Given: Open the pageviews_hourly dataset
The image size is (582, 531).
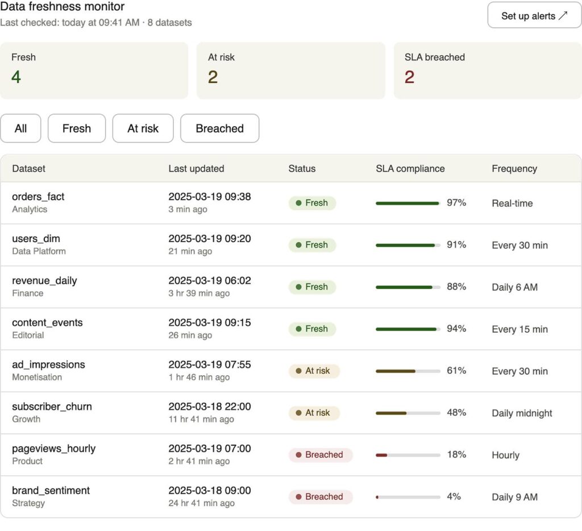Looking at the screenshot, I should point(54,449).
